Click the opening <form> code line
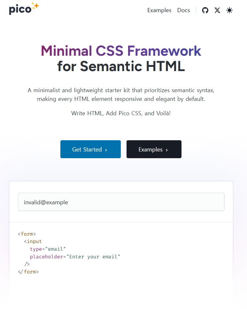Screen dimensions: 247x309 [x=27, y=234]
